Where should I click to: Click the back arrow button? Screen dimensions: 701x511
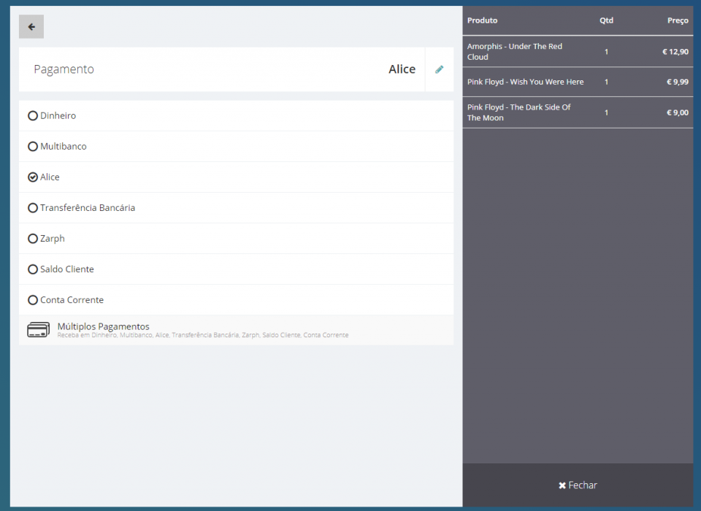[31, 27]
